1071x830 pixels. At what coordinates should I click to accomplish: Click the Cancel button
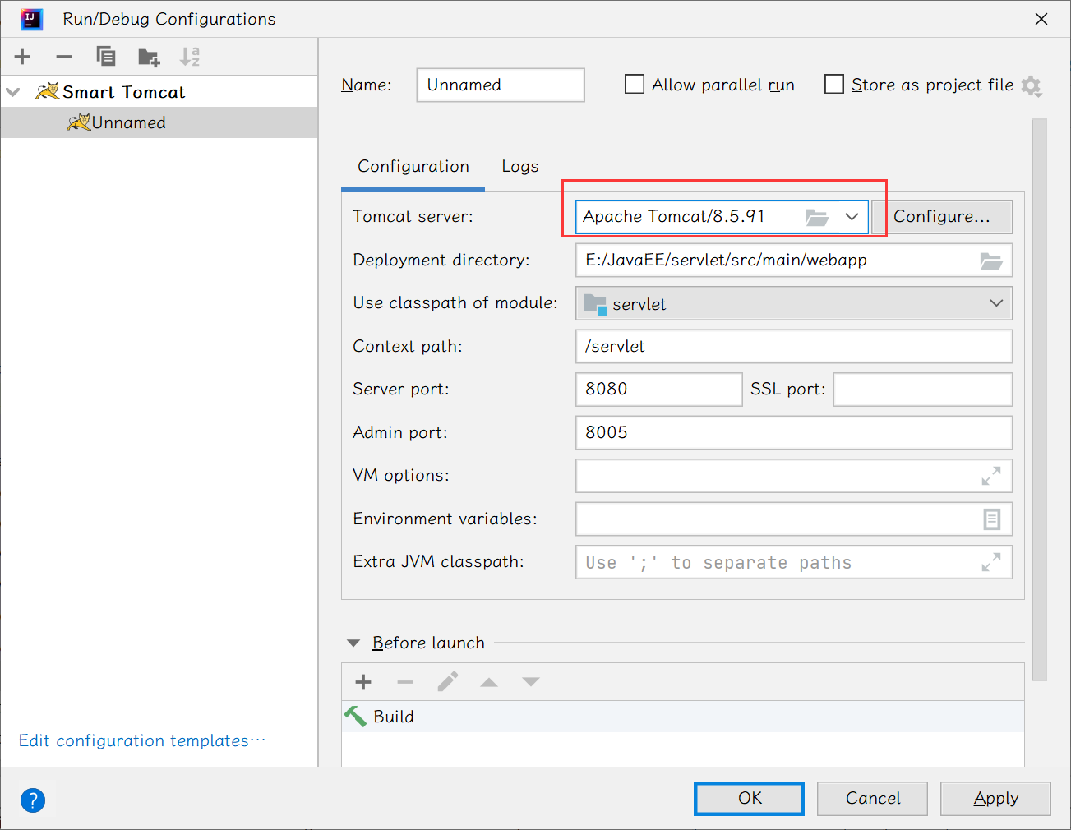tap(873, 799)
